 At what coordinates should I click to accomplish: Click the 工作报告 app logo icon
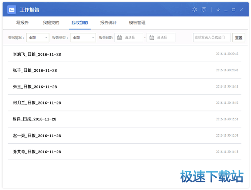pos(12,10)
